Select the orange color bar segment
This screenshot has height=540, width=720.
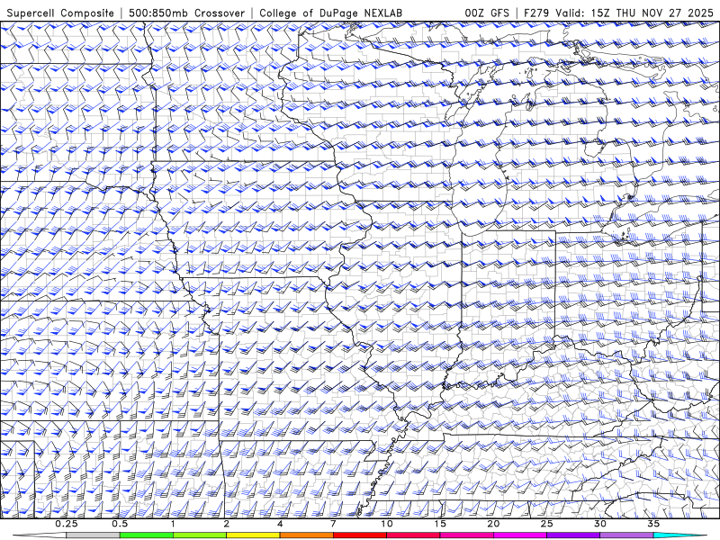click(306, 535)
